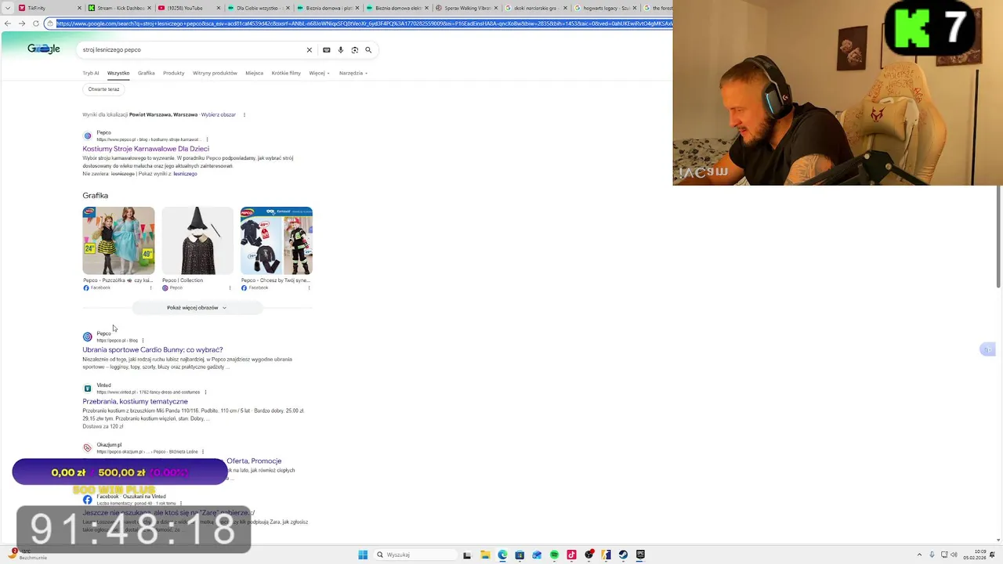Select the Tryb AI search tab

click(x=91, y=73)
